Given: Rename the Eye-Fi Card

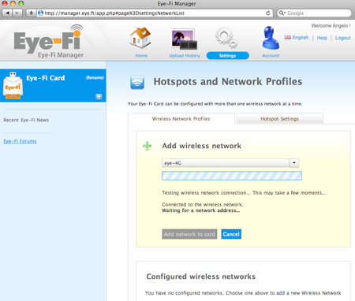Looking at the screenshot, I should coord(95,77).
